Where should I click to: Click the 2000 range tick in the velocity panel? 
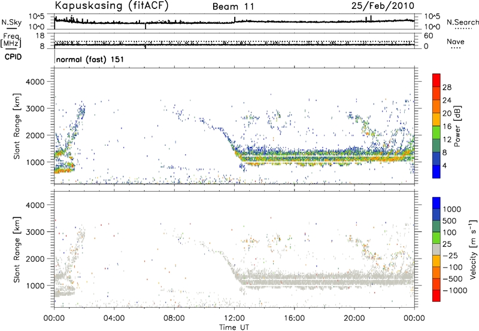[35, 259]
